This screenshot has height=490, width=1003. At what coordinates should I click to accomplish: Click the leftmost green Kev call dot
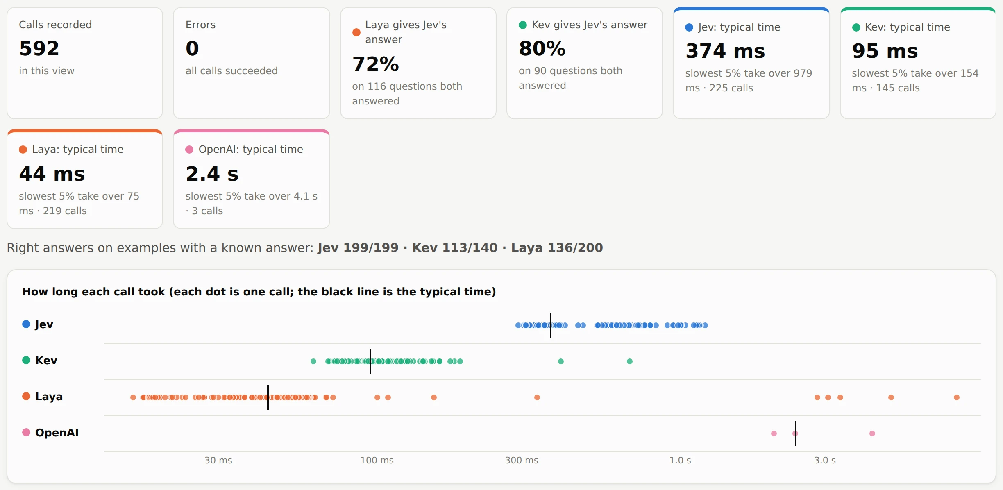click(313, 361)
